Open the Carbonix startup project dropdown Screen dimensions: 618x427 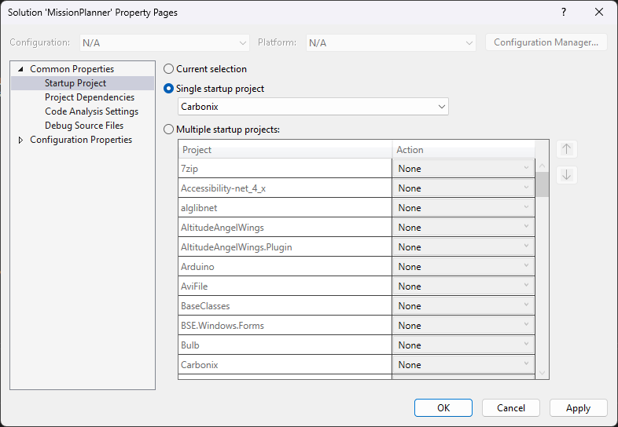314,107
